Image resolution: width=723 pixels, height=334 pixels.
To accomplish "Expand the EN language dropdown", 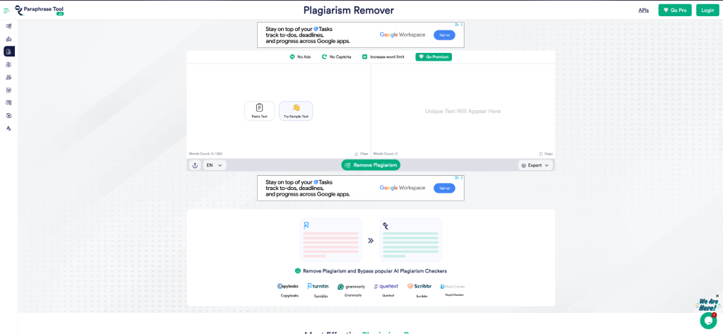I will (215, 165).
